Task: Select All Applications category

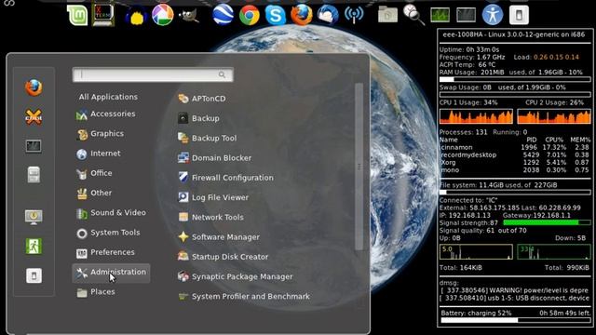Action: (x=108, y=97)
